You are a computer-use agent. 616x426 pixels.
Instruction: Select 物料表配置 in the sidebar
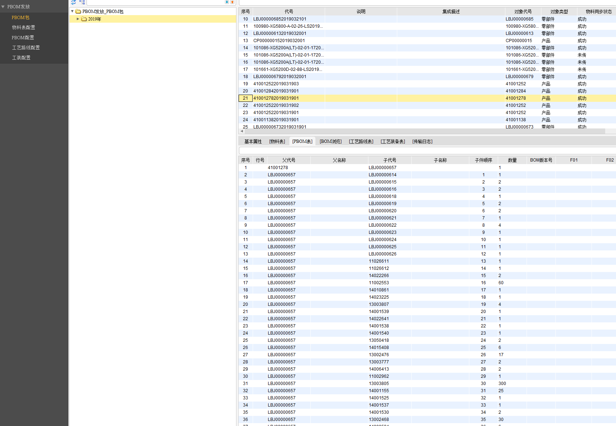(x=23, y=28)
